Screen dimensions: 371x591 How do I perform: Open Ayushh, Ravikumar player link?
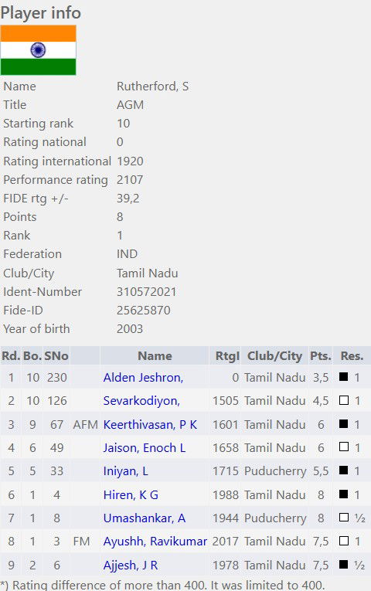(155, 542)
